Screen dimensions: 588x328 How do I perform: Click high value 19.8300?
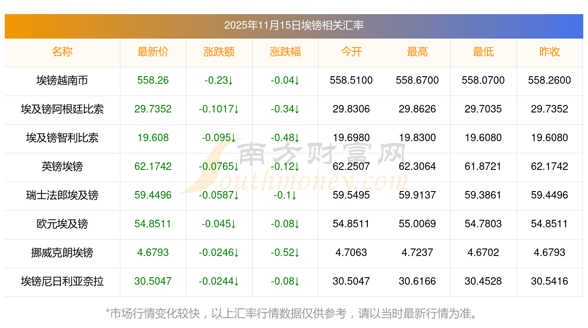[x=417, y=138]
